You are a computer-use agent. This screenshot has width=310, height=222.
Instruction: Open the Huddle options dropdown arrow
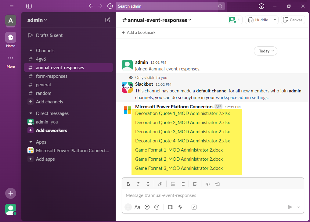tap(275, 20)
